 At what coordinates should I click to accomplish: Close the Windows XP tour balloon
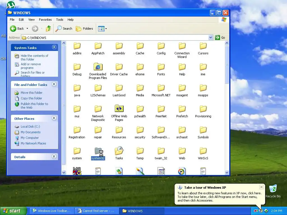261,187
